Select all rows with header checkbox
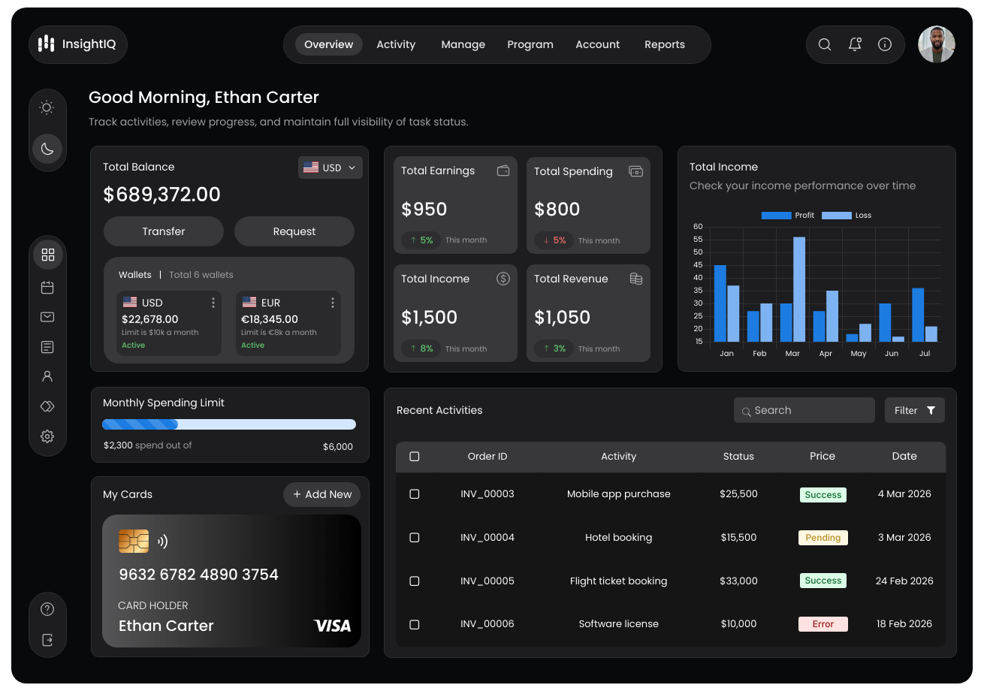 [415, 457]
